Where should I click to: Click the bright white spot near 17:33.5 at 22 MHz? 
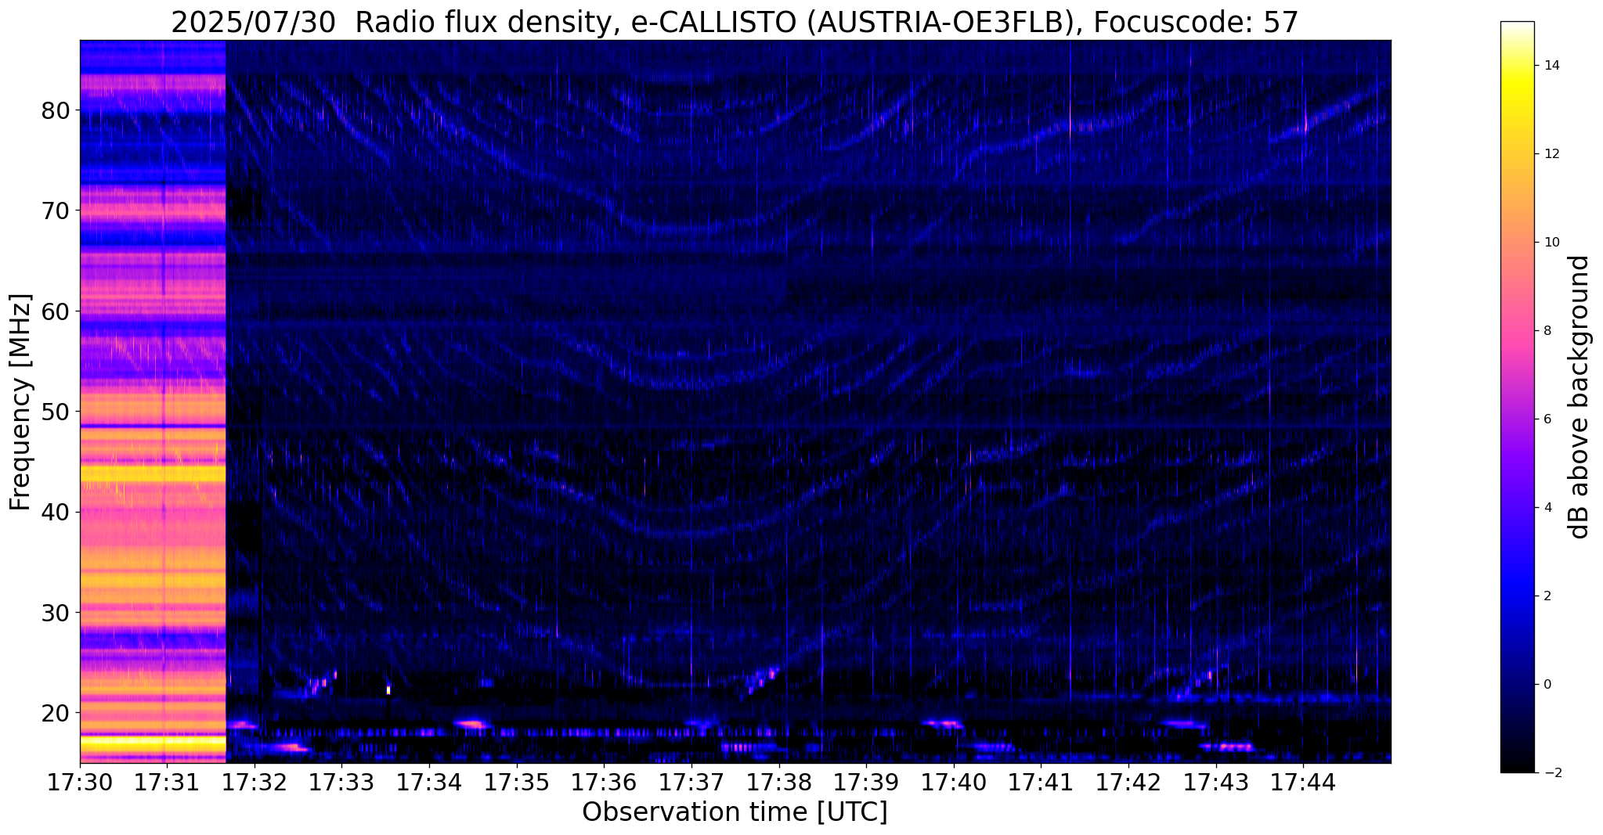388,689
